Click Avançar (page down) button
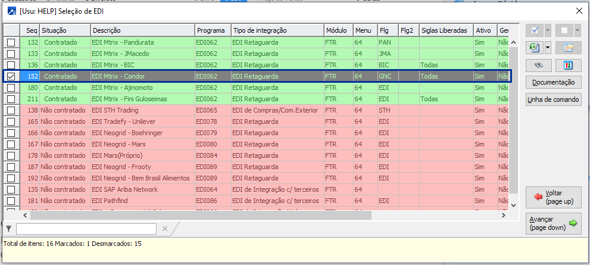The width and height of the screenshot is (590, 265). (x=554, y=223)
